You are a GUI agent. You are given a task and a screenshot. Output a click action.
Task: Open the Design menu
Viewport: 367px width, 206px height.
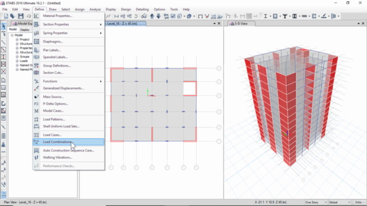tap(126, 9)
